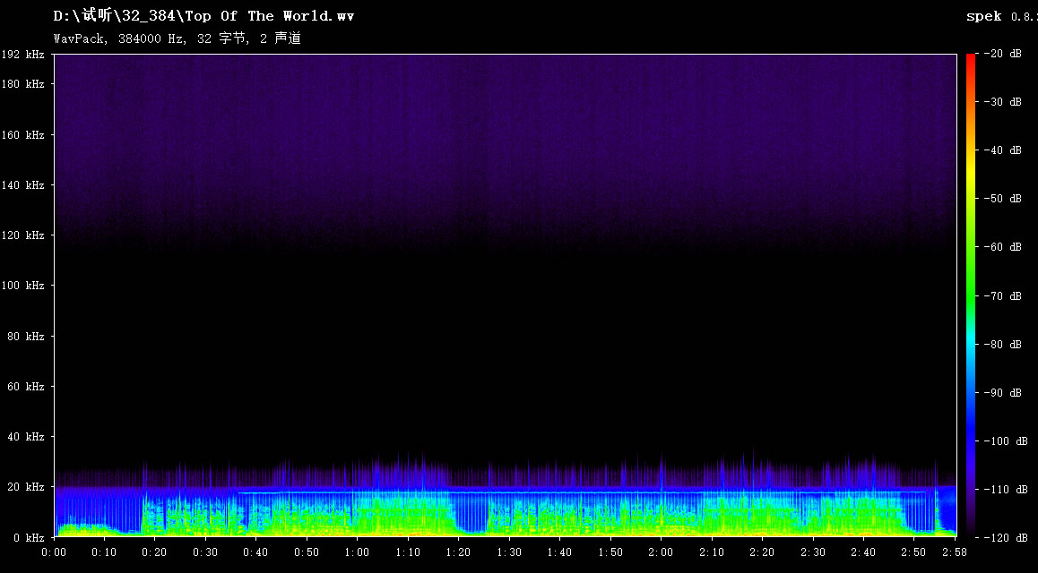Click the 120 kHz frequency axis label
The image size is (1038, 573).
[x=23, y=235]
